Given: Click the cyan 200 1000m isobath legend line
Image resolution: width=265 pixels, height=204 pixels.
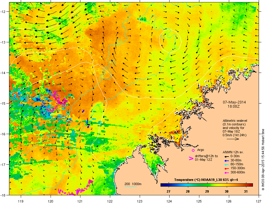Looking at the screenshot, I should (131, 187).
